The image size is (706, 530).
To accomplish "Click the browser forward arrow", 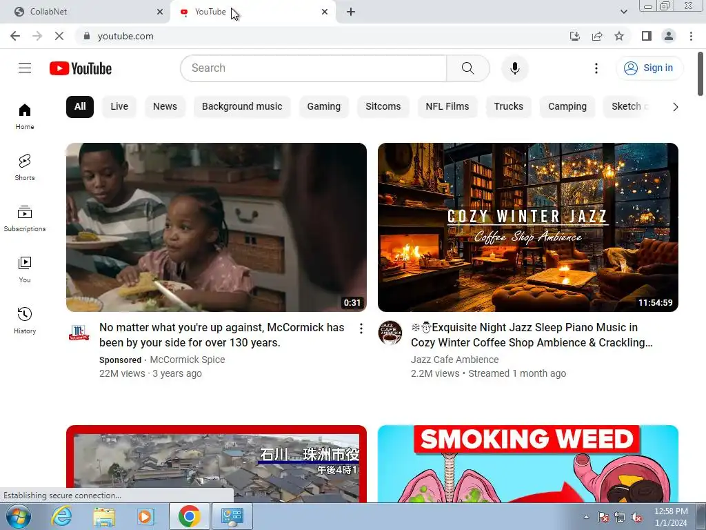I will click(x=37, y=36).
